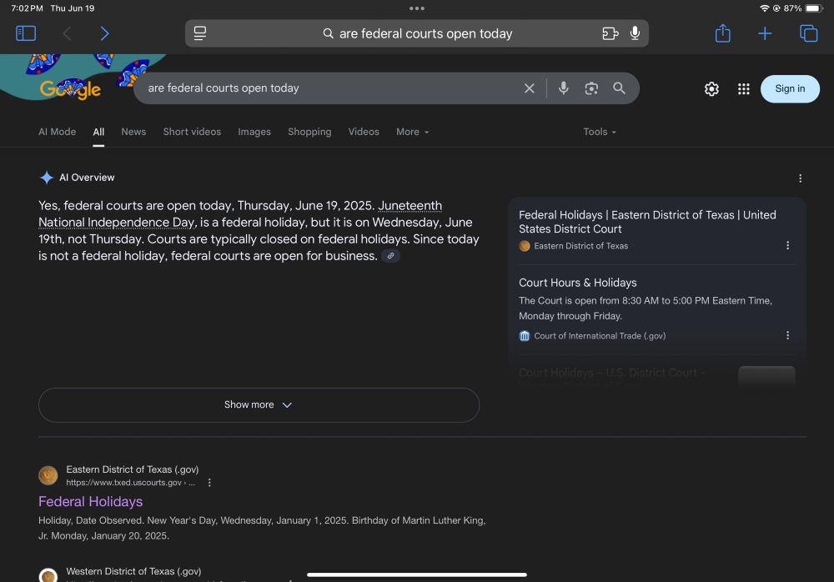Open the Tools dropdown
Image resolution: width=834 pixels, height=582 pixels.
600,132
